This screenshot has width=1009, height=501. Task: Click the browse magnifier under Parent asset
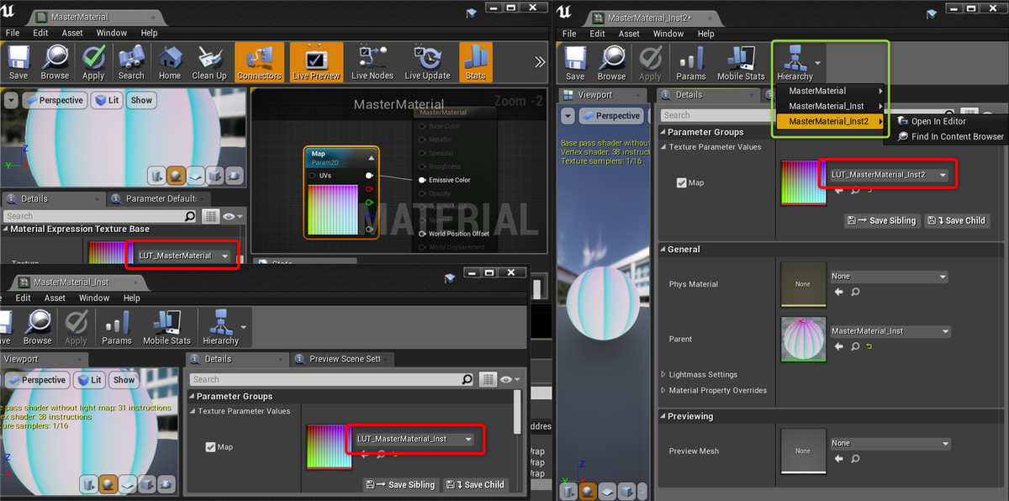[x=855, y=346]
